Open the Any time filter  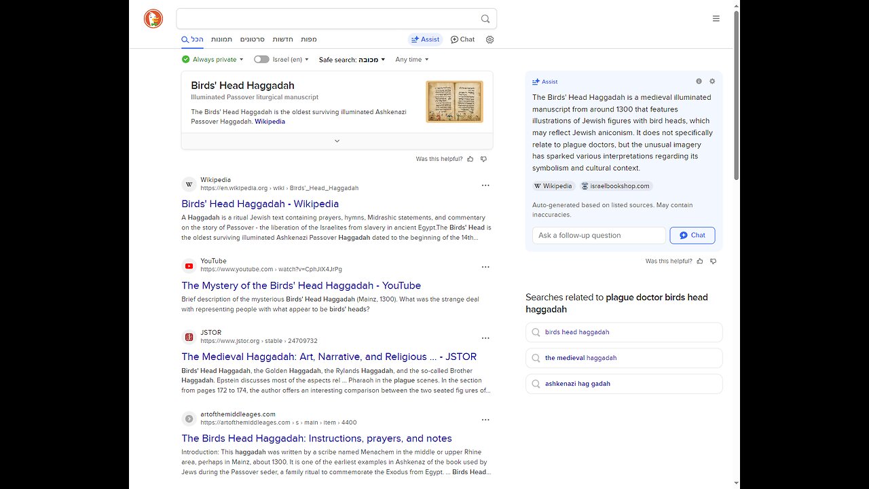click(x=411, y=60)
